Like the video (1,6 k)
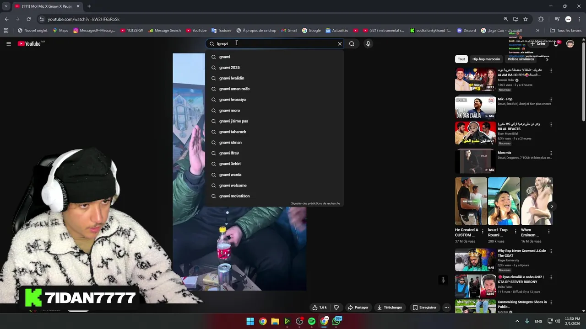The image size is (586, 329). tap(320, 308)
